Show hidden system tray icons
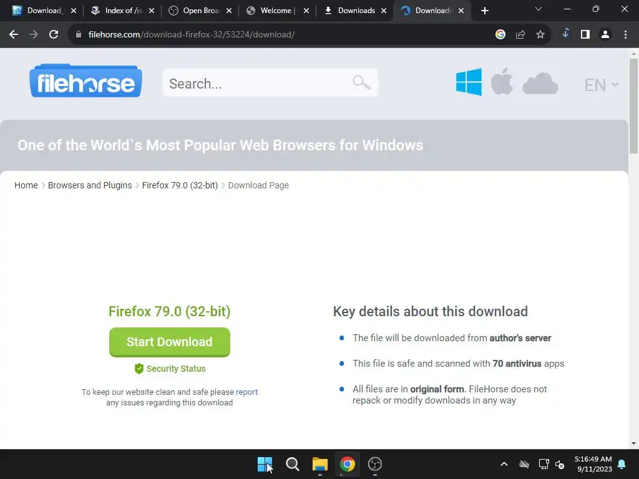The image size is (639, 479). [504, 464]
